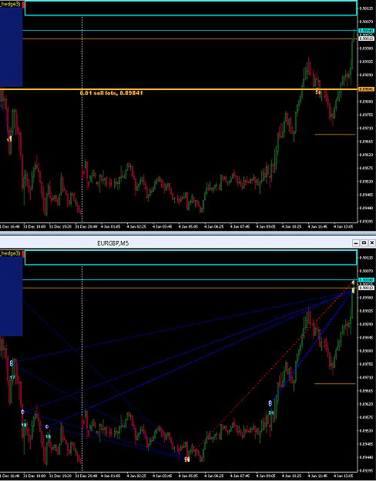
Task: Select trade marker 20 in the upper chart
Action: click(x=318, y=92)
